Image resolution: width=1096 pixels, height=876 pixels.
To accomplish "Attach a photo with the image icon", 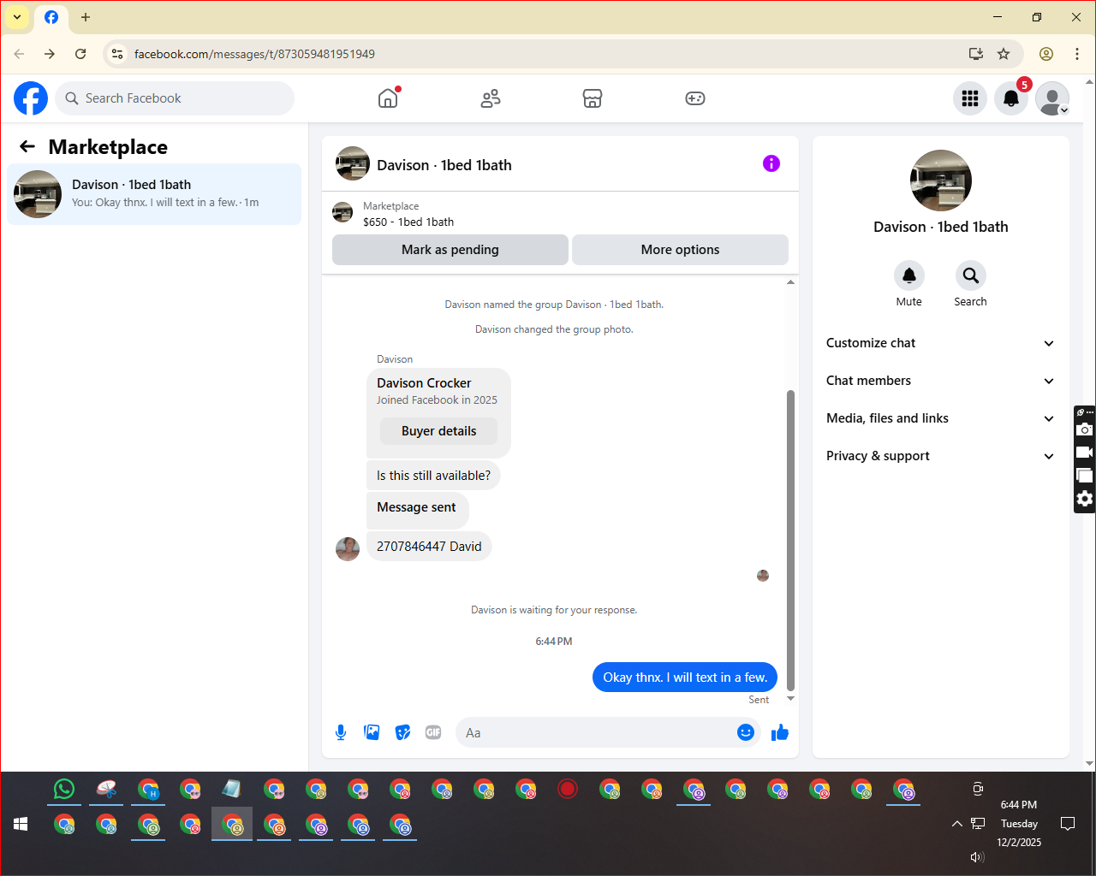I will click(372, 732).
